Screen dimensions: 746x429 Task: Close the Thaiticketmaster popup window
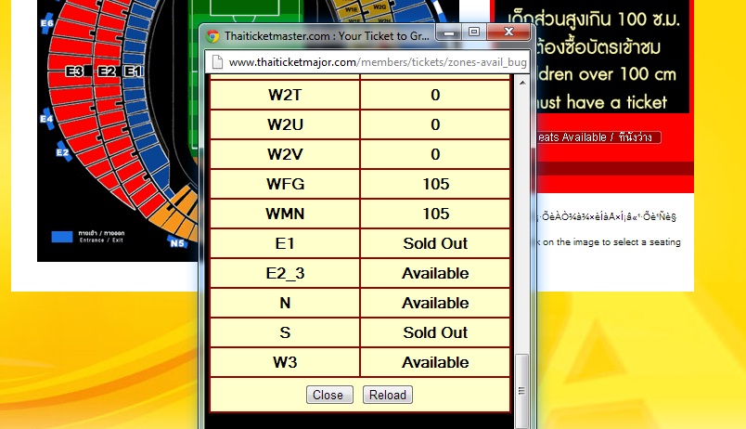pyautogui.click(x=508, y=32)
